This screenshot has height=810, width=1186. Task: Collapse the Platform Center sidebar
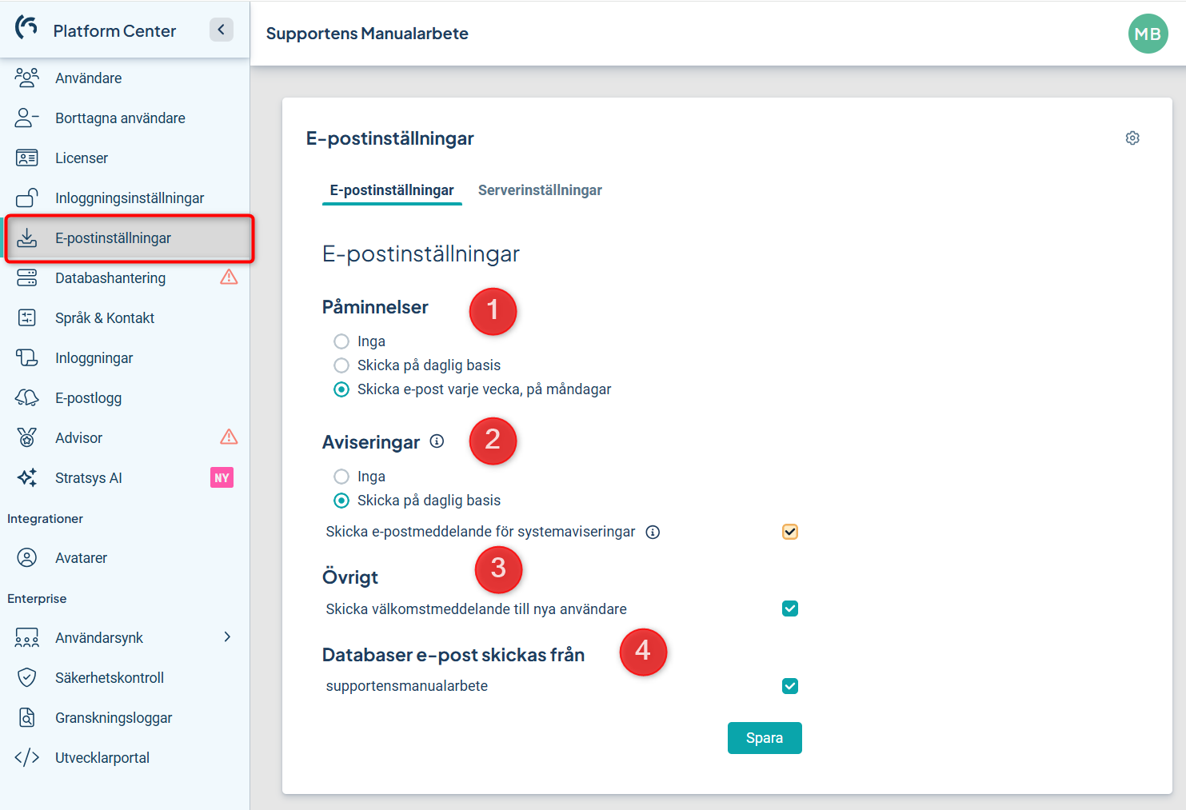(x=222, y=30)
